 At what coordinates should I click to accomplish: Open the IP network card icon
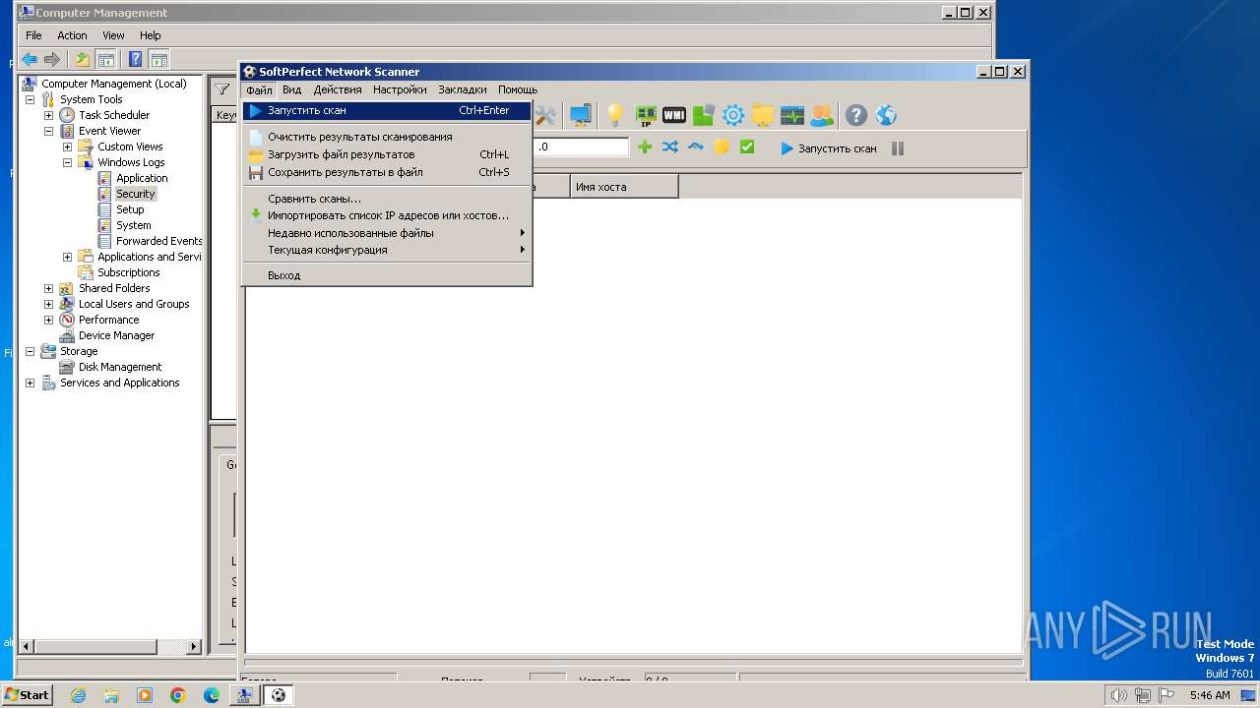[x=646, y=115]
